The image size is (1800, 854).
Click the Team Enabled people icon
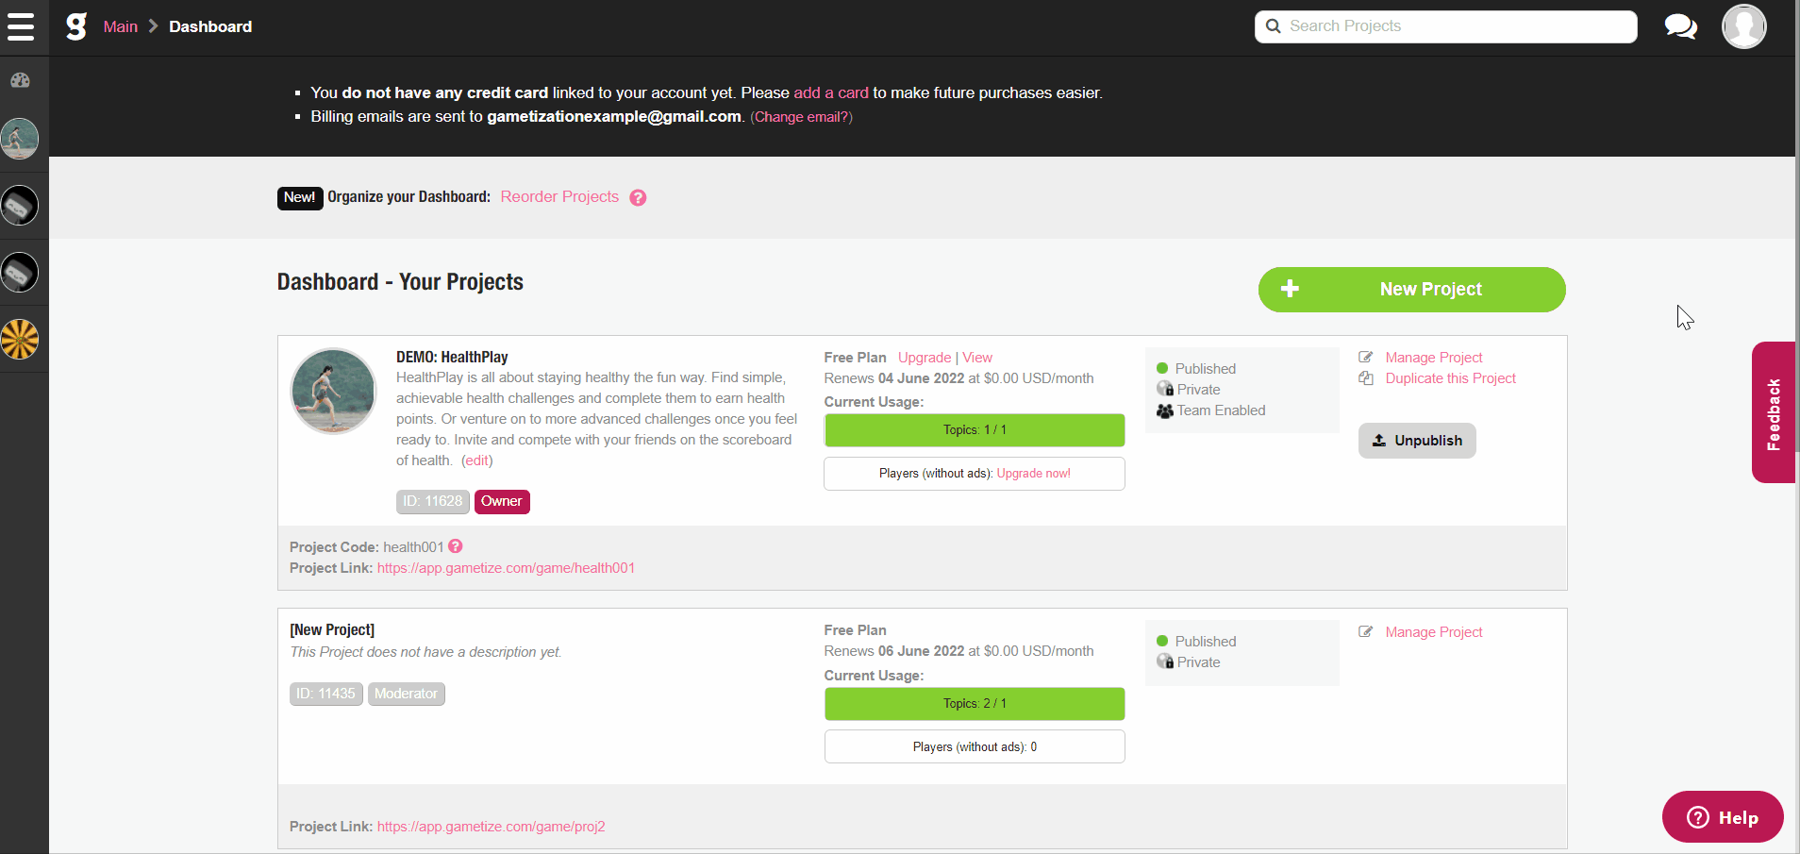tap(1165, 410)
